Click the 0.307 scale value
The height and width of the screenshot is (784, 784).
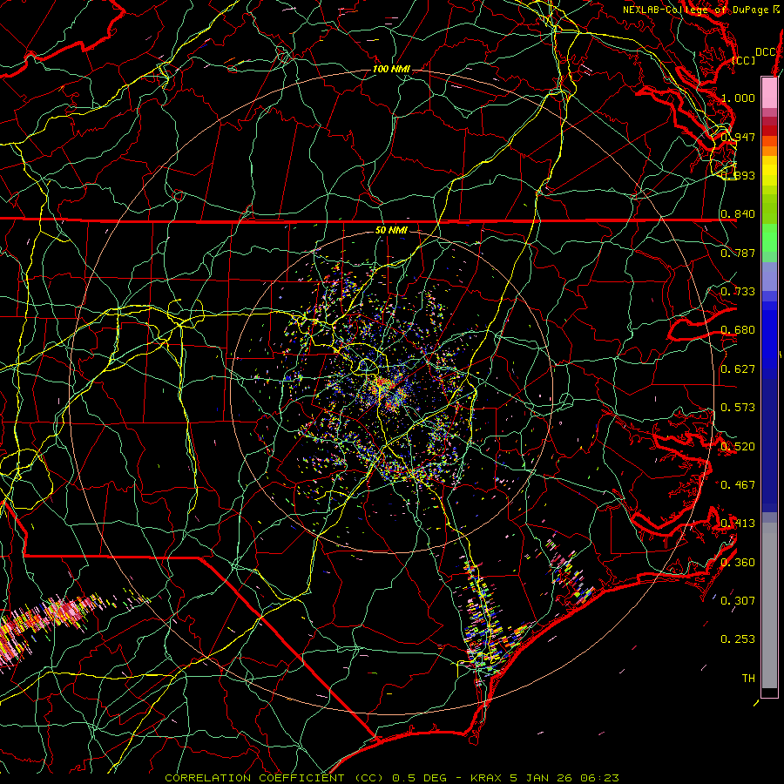(x=738, y=600)
